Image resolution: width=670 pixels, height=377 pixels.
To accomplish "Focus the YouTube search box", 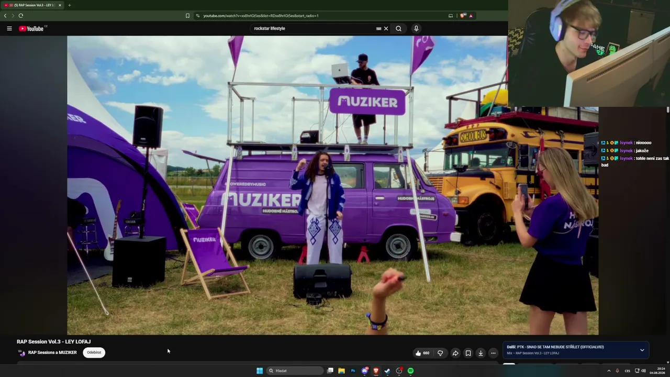I will pos(313,28).
